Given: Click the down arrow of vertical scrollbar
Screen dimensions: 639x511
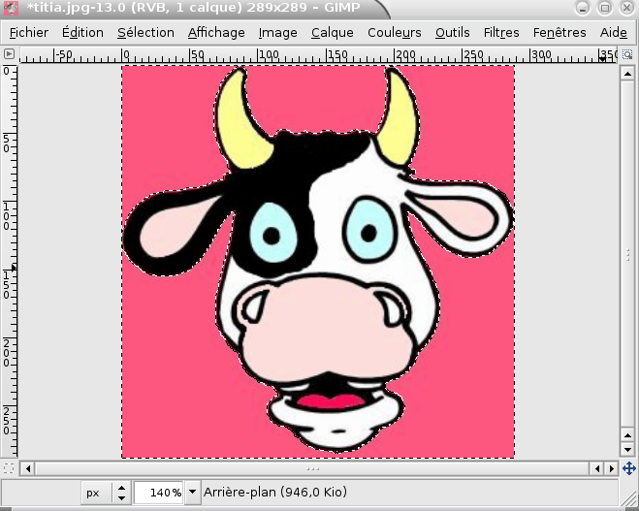Looking at the screenshot, I should (x=628, y=451).
